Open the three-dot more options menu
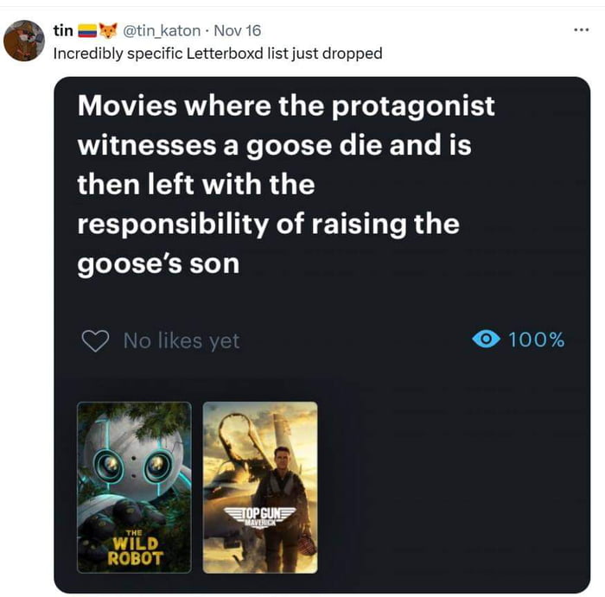This screenshot has width=605, height=597. pos(582,29)
